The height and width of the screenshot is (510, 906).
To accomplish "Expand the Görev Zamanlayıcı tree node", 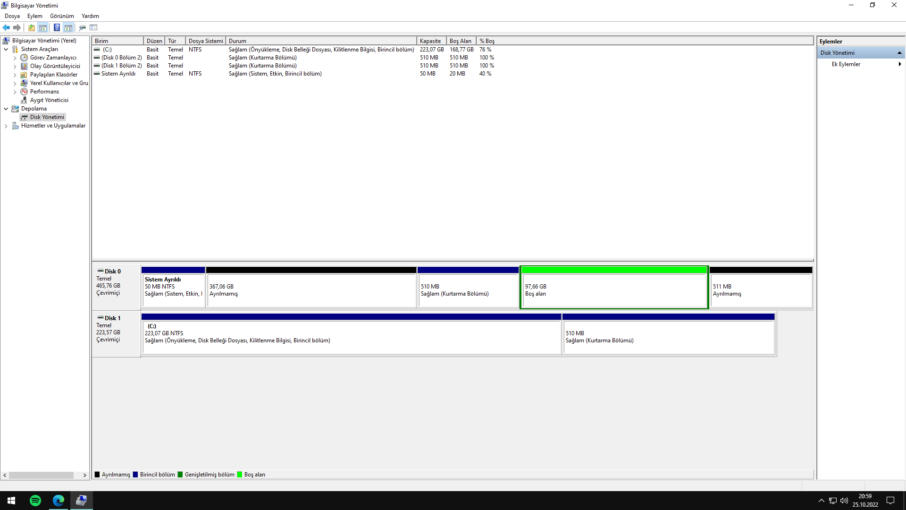I will pyautogui.click(x=15, y=58).
